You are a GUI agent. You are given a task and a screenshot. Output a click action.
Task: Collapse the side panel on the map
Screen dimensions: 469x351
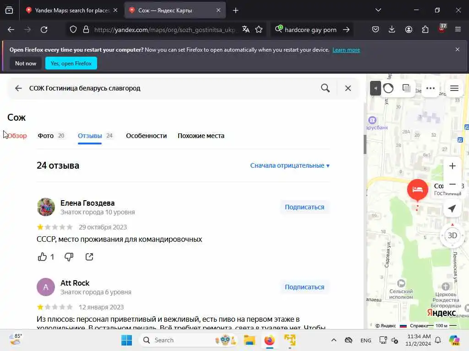pyautogui.click(x=376, y=88)
